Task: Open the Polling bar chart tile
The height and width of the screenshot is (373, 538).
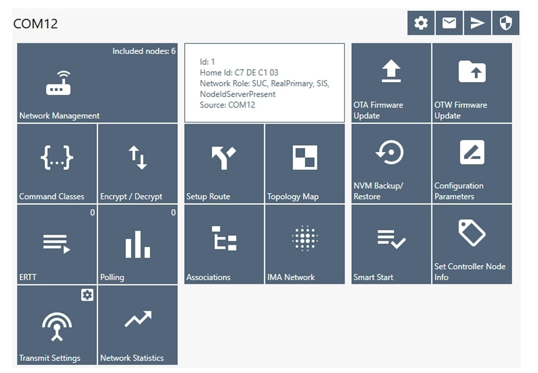Action: tap(138, 244)
